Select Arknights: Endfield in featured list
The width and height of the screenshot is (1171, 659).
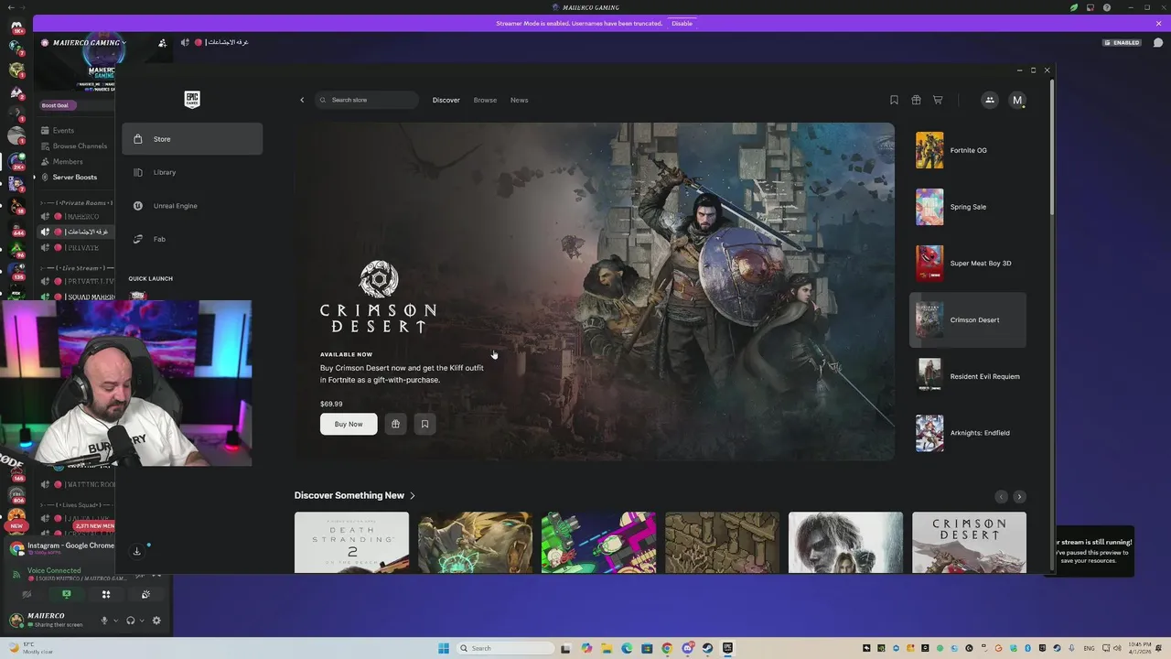(x=968, y=433)
